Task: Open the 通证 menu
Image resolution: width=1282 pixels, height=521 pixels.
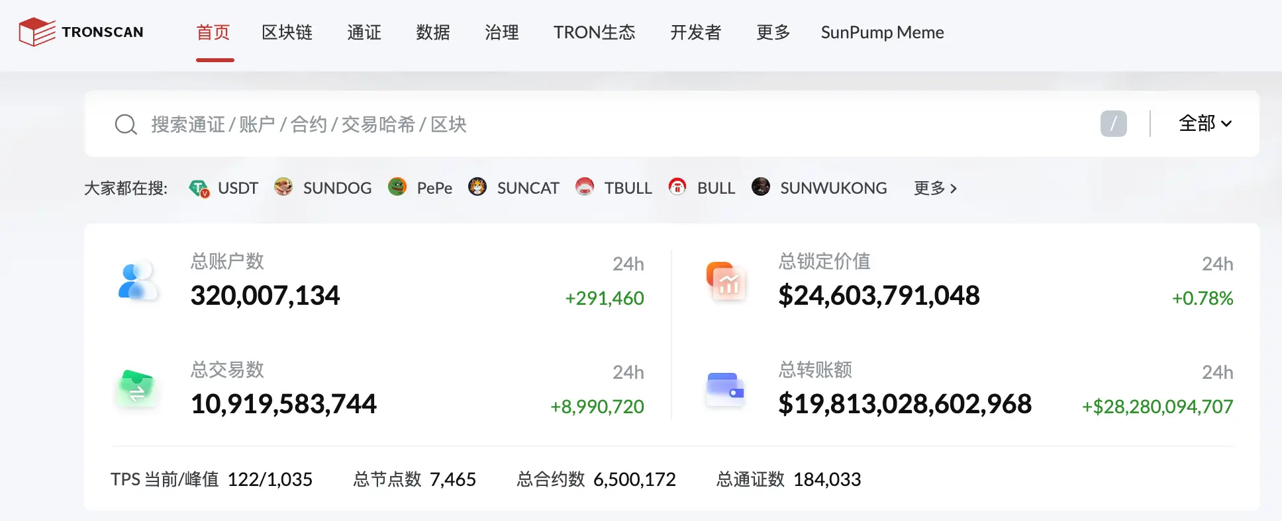Action: tap(364, 32)
